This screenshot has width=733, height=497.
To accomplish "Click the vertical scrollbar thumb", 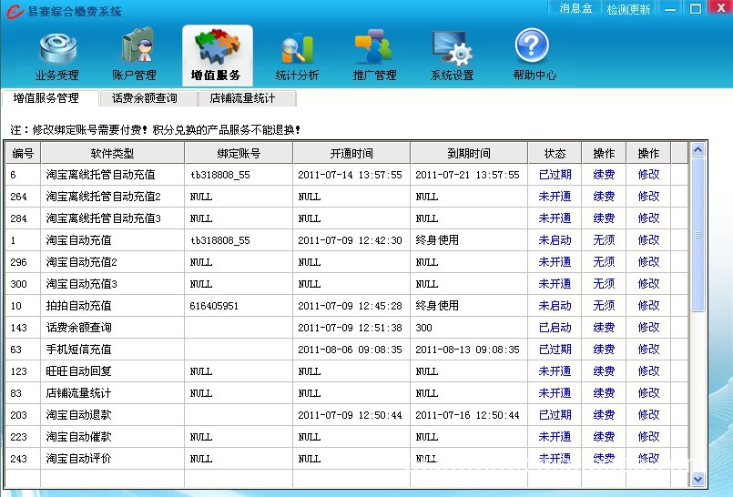I will point(697,235).
